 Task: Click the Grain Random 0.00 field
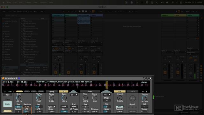coord(27,107)
